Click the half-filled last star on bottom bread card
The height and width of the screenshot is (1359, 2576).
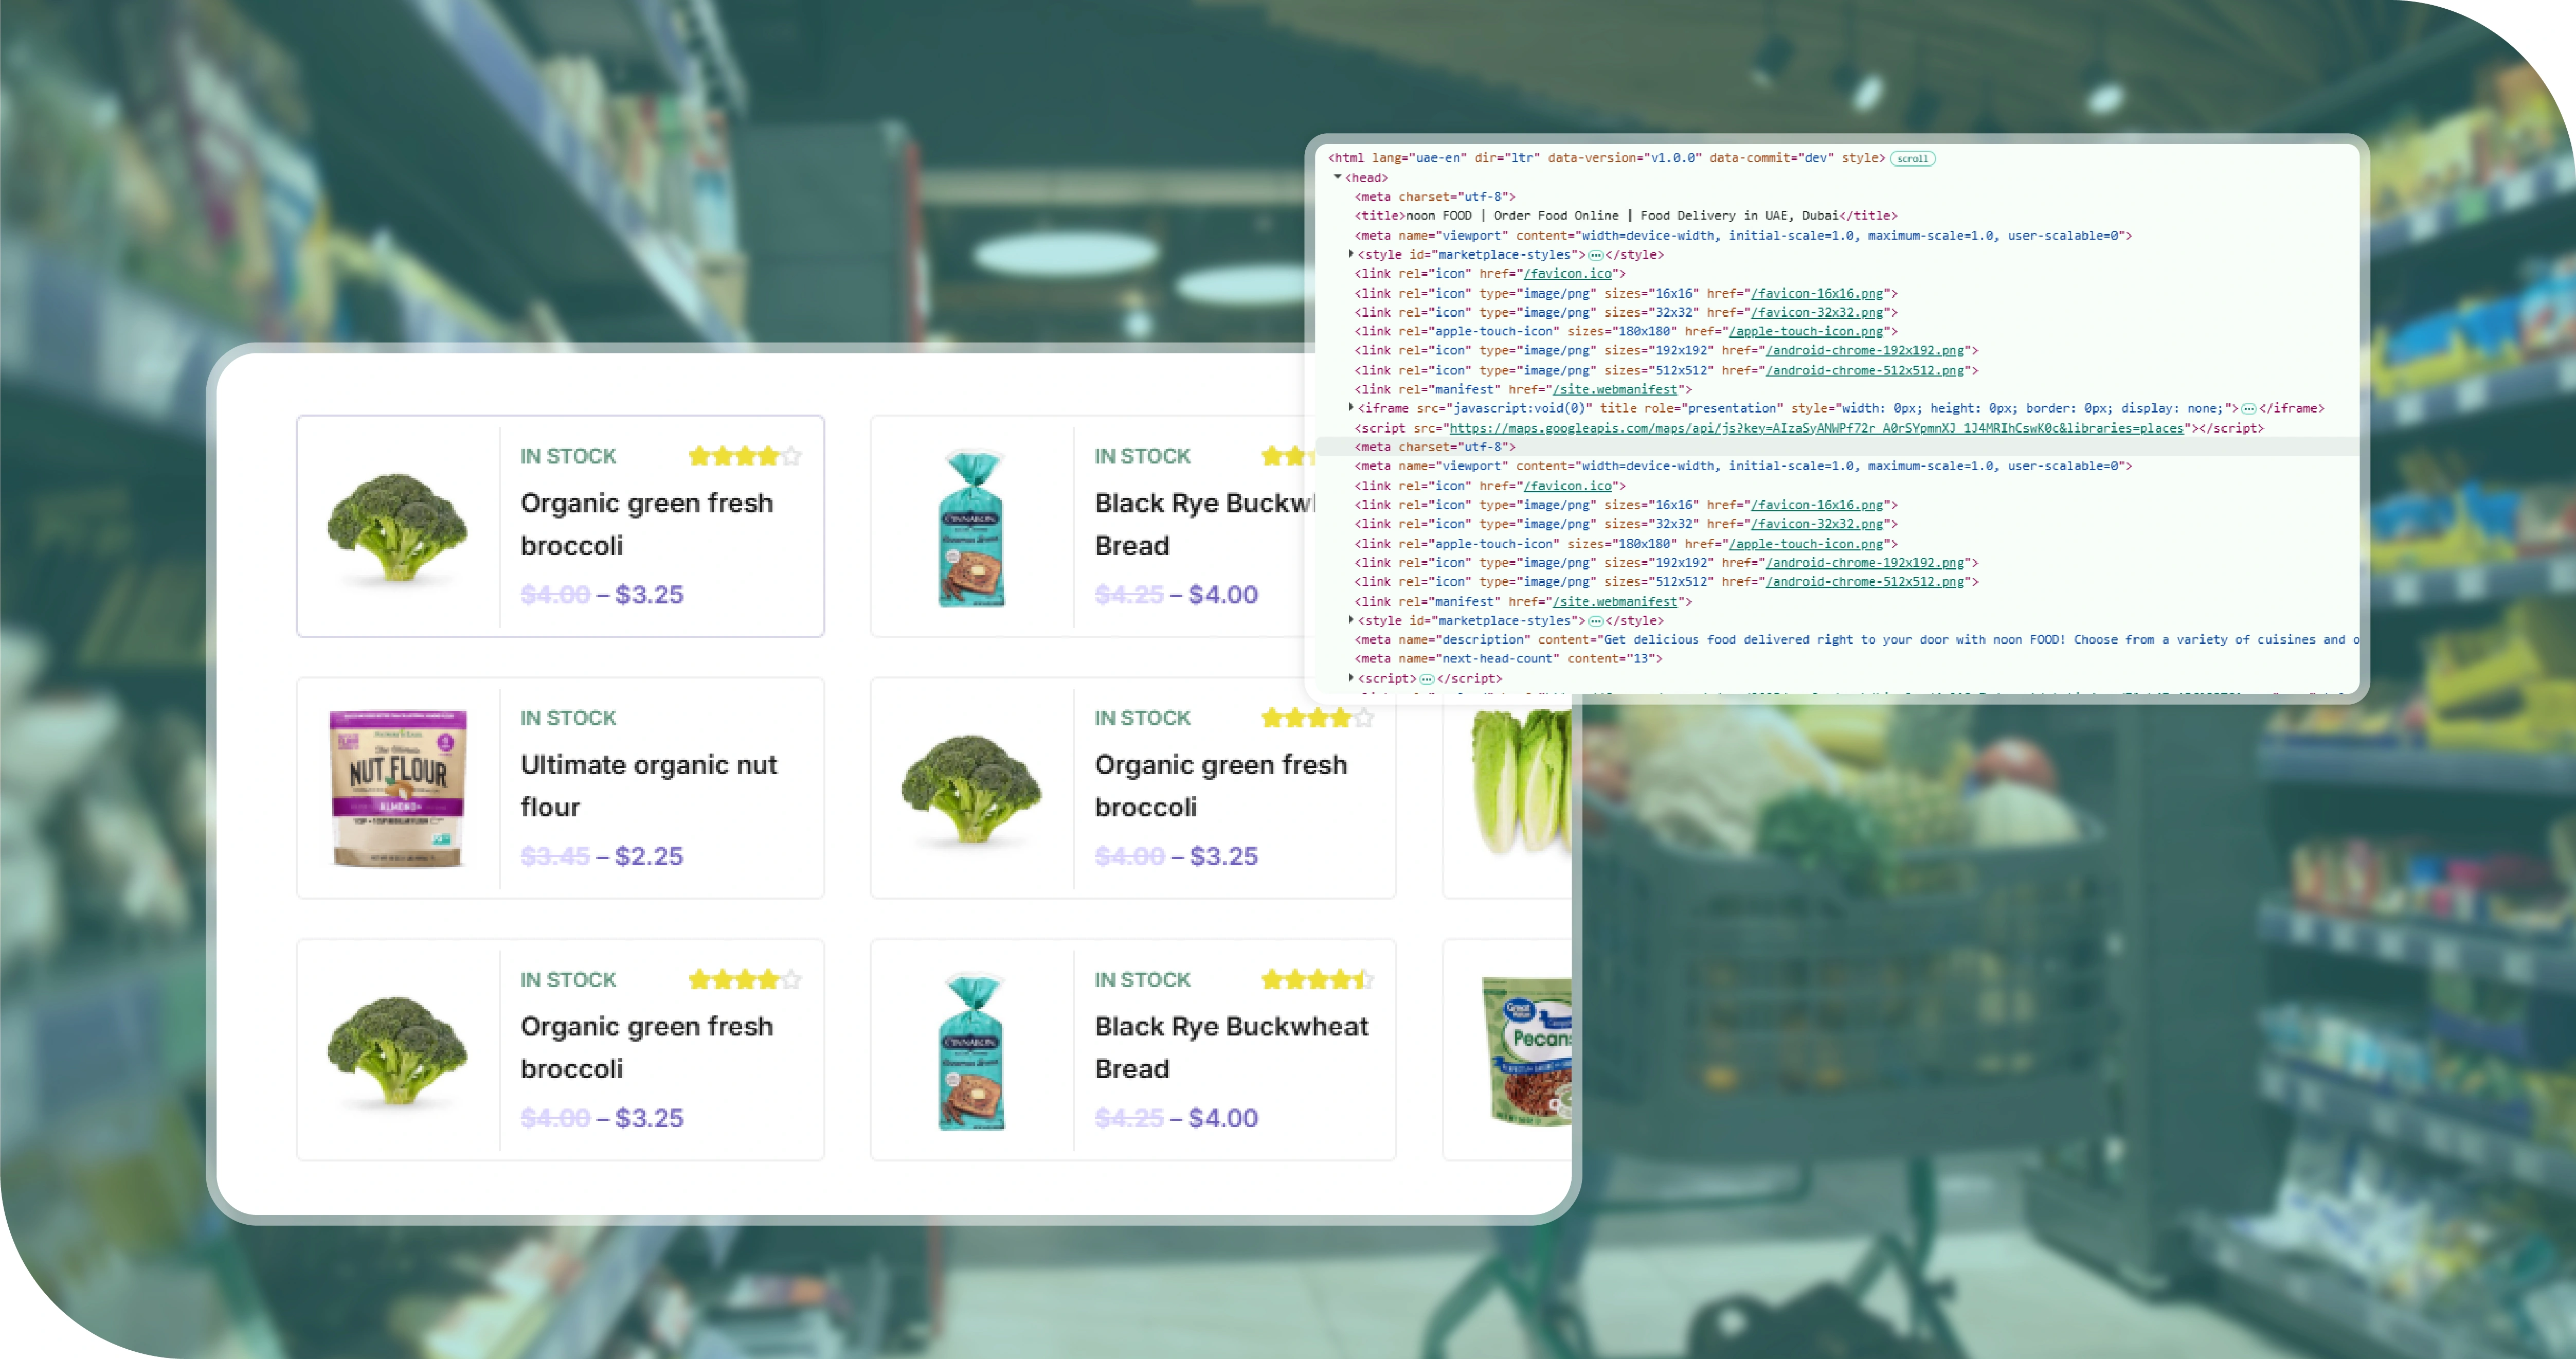pyautogui.click(x=1364, y=980)
